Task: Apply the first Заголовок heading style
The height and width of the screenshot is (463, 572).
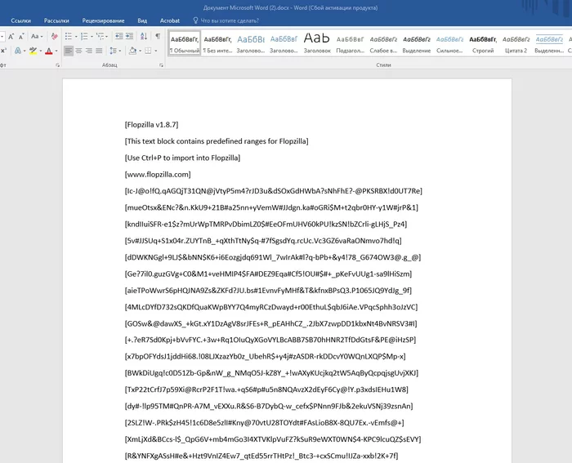Action: [251, 43]
